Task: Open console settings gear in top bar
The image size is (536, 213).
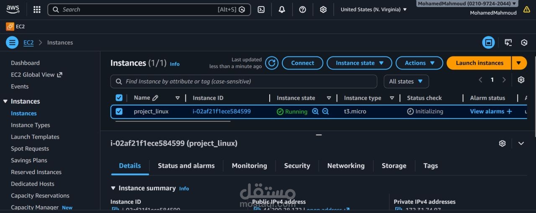Action: (323, 10)
